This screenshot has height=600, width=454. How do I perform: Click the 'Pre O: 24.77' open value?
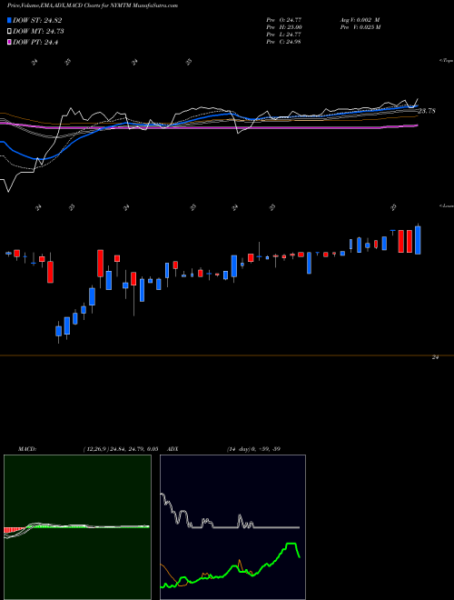pos(284,19)
